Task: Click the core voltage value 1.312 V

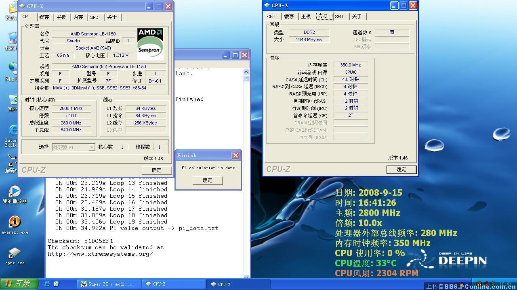Action: 121,55
